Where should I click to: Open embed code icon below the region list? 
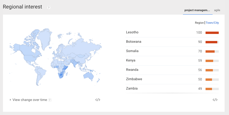pos(215,100)
